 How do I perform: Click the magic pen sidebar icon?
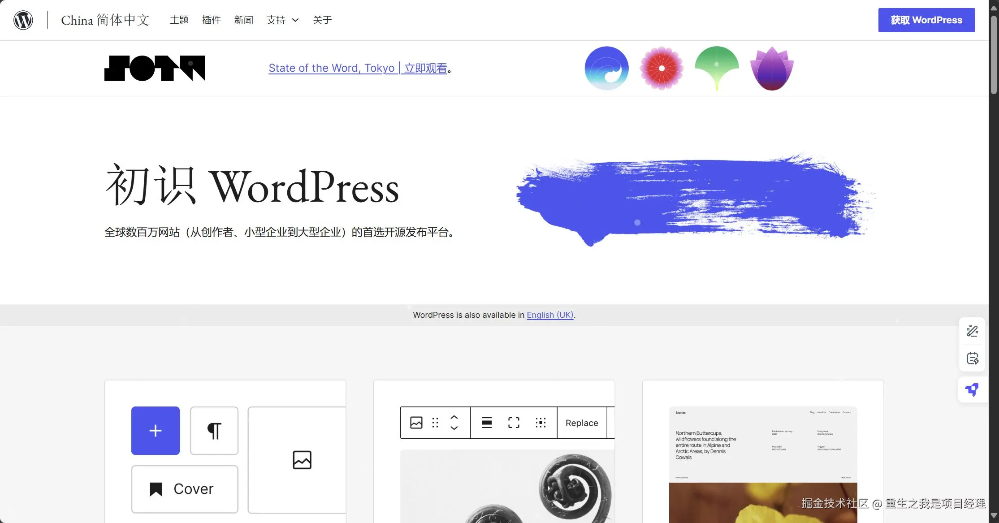[972, 331]
